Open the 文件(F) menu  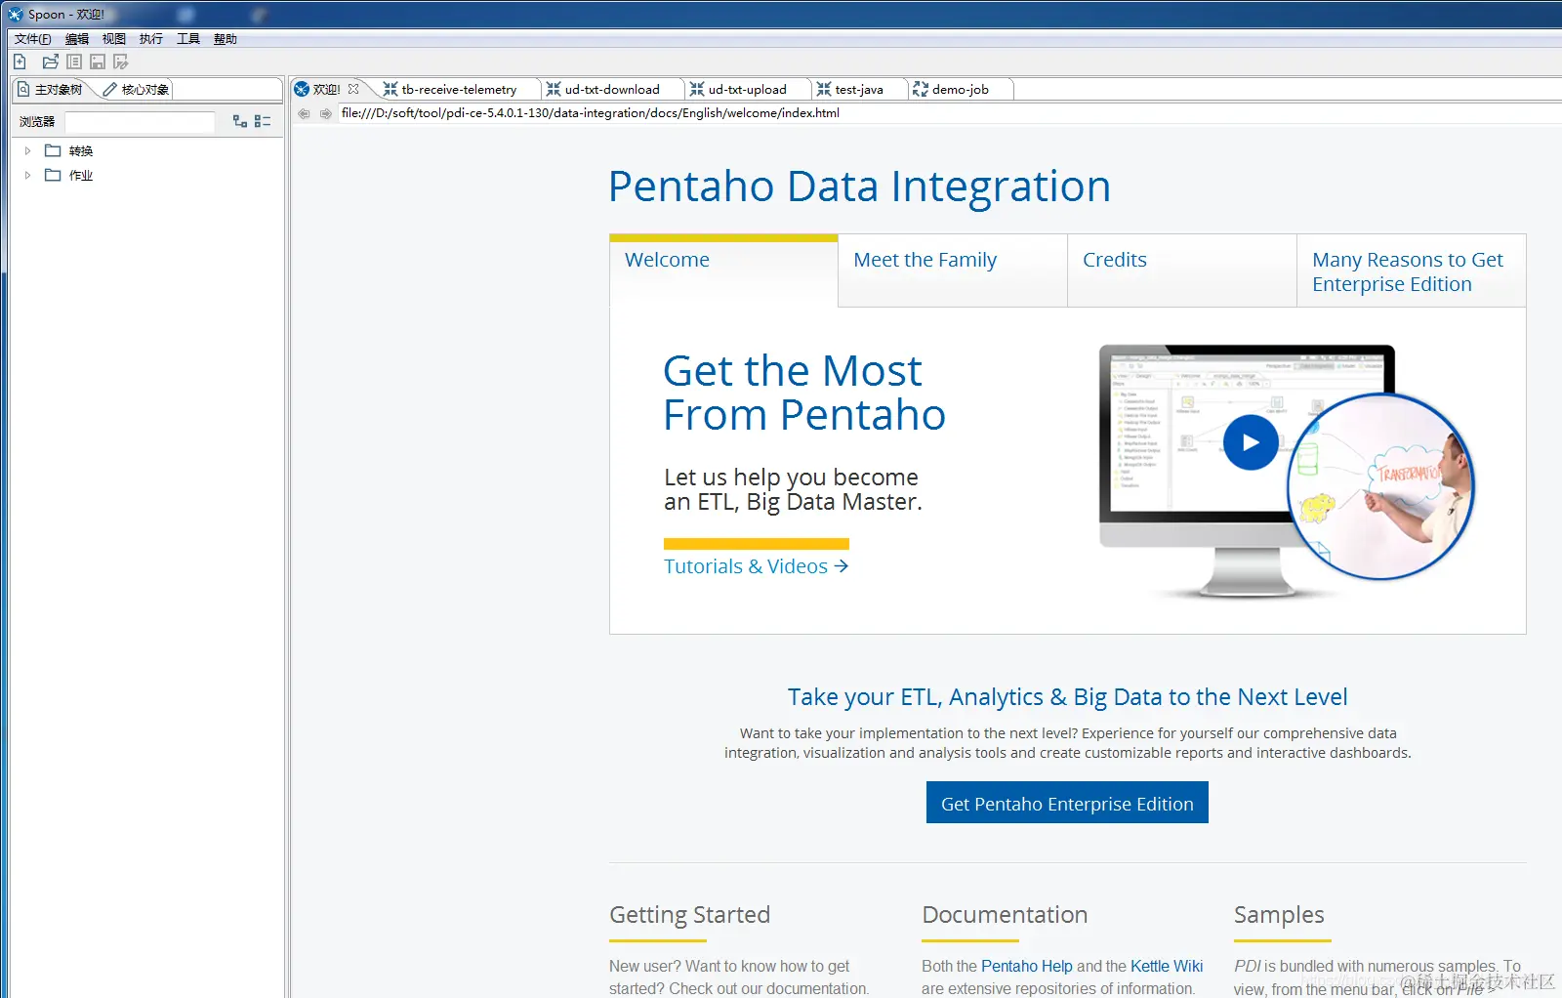(32, 39)
